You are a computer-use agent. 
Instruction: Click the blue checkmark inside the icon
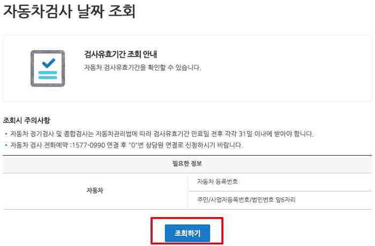(48, 63)
